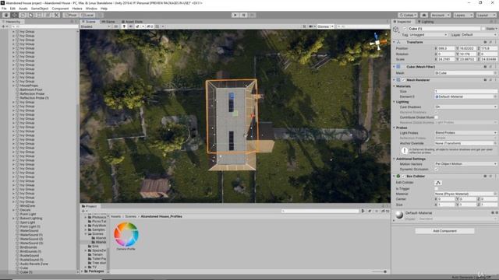Open the GameObject menu

coord(40,9)
